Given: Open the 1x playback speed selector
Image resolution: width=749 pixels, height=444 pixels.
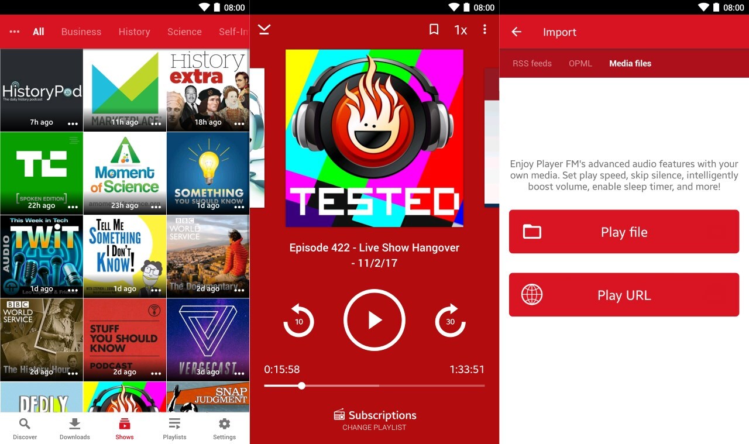Looking at the screenshot, I should coord(461,30).
